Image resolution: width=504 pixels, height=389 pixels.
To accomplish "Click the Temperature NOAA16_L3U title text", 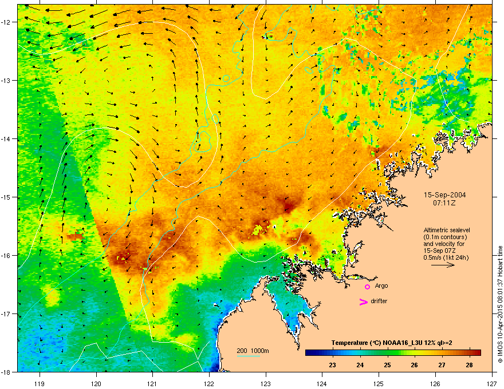I will tap(392, 343).
